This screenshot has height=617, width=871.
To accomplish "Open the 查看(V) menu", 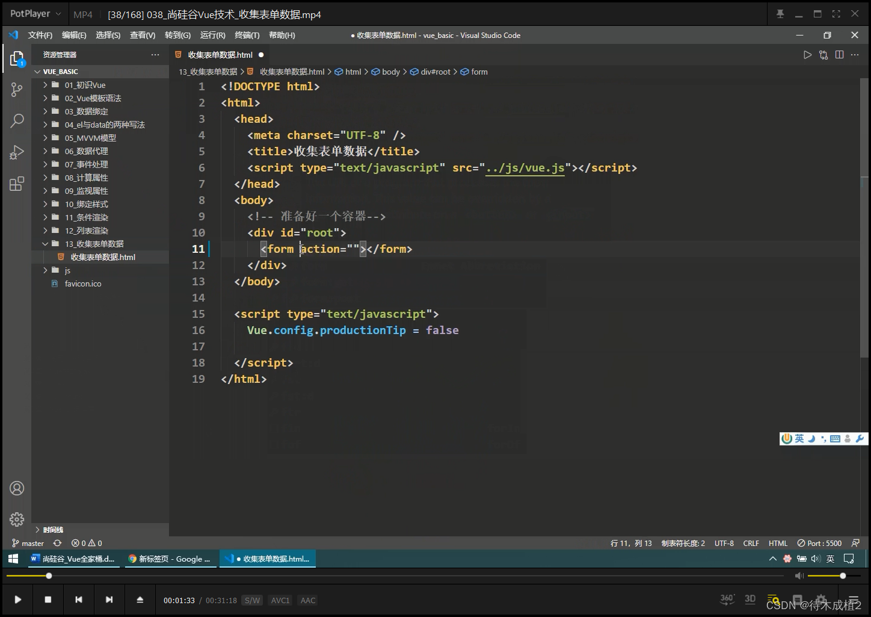I will 143,36.
